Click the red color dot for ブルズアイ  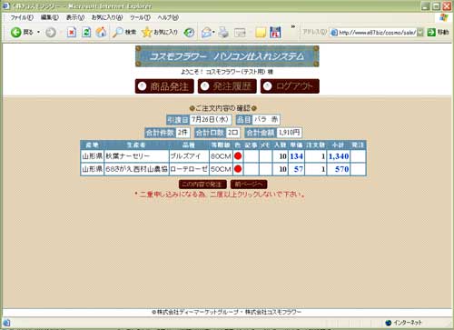click(x=238, y=156)
